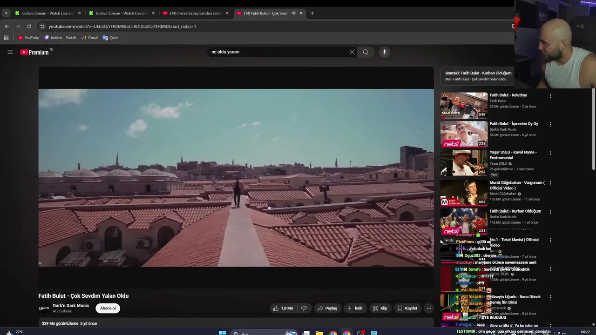This screenshot has height=335, width=596.
Task: Open Murat Göğebakan - Vurgunum title link
Action: pyautogui.click(x=517, y=185)
